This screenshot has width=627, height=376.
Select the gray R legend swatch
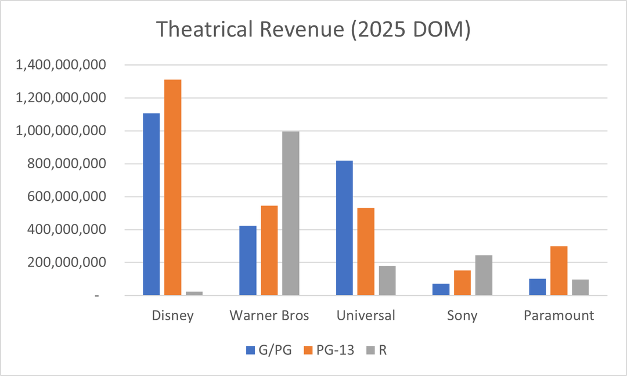pos(370,350)
